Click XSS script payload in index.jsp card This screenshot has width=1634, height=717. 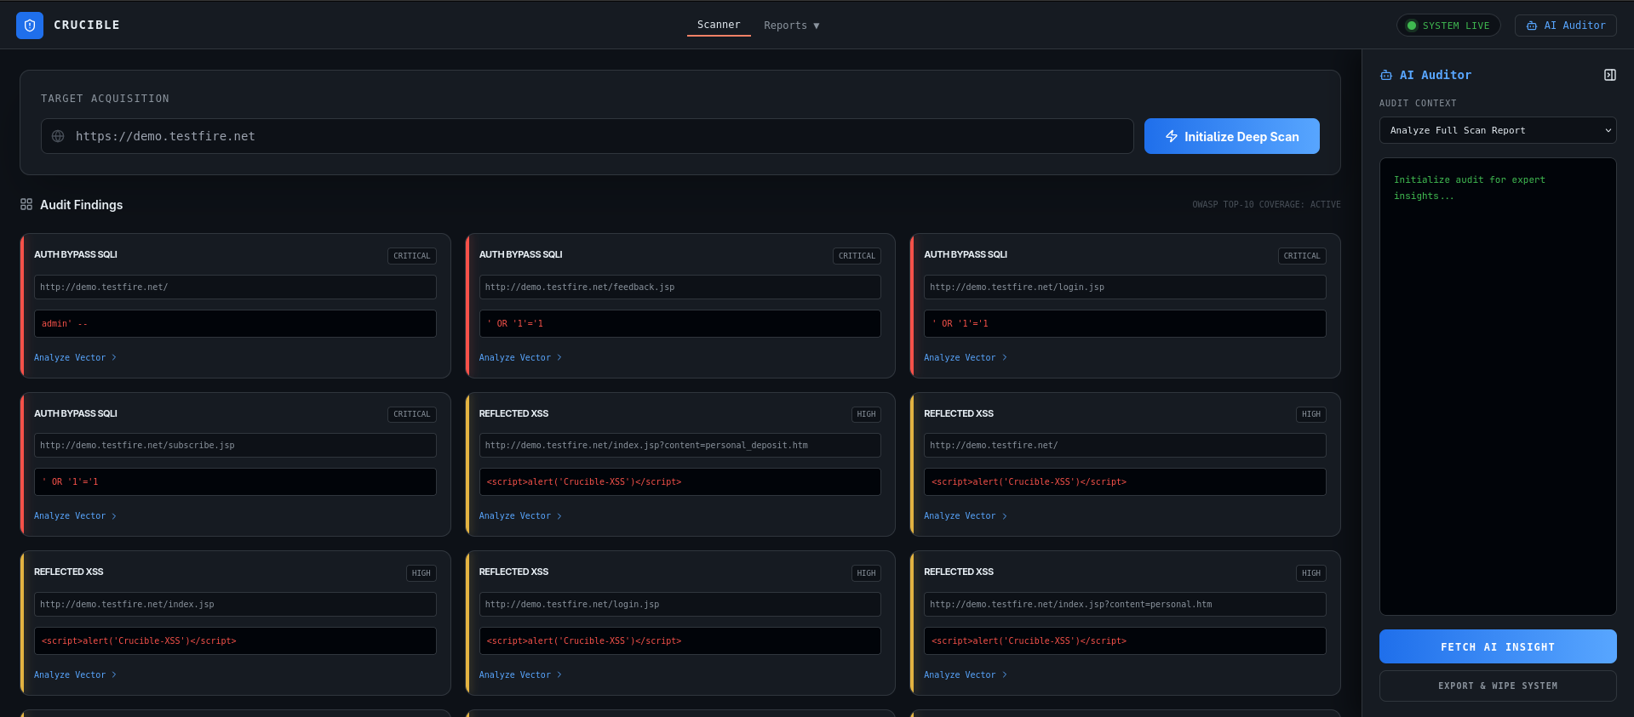[x=139, y=640]
